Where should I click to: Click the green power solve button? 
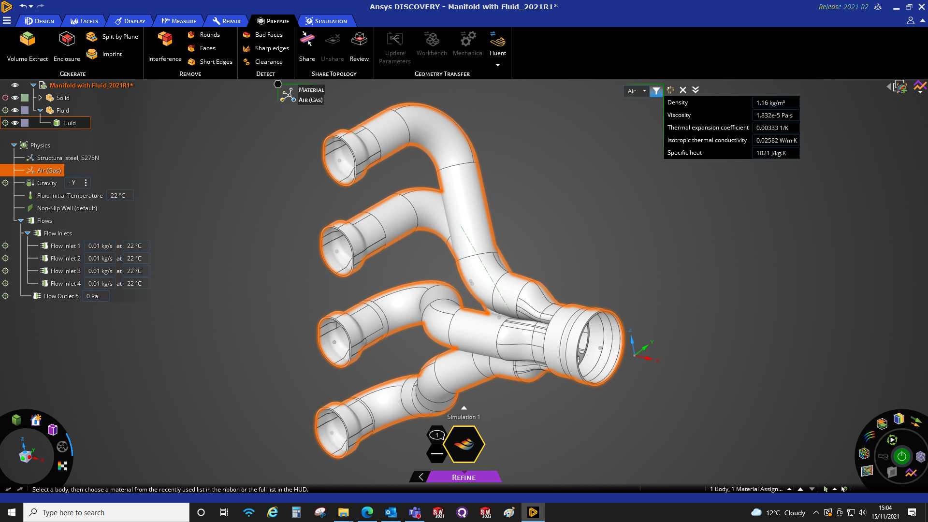pos(902,456)
